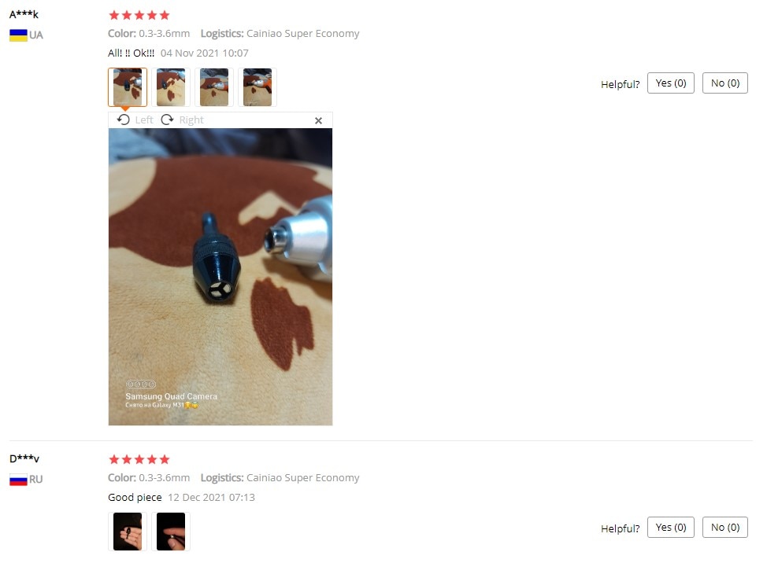767x563 pixels.
Task: Close the enlarged photo viewer
Action: 318,120
